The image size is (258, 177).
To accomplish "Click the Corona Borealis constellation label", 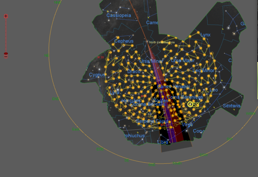I will coord(148,104).
